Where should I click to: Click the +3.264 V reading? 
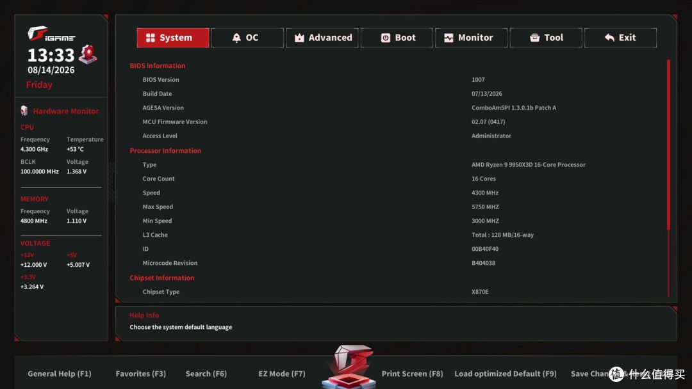click(32, 287)
